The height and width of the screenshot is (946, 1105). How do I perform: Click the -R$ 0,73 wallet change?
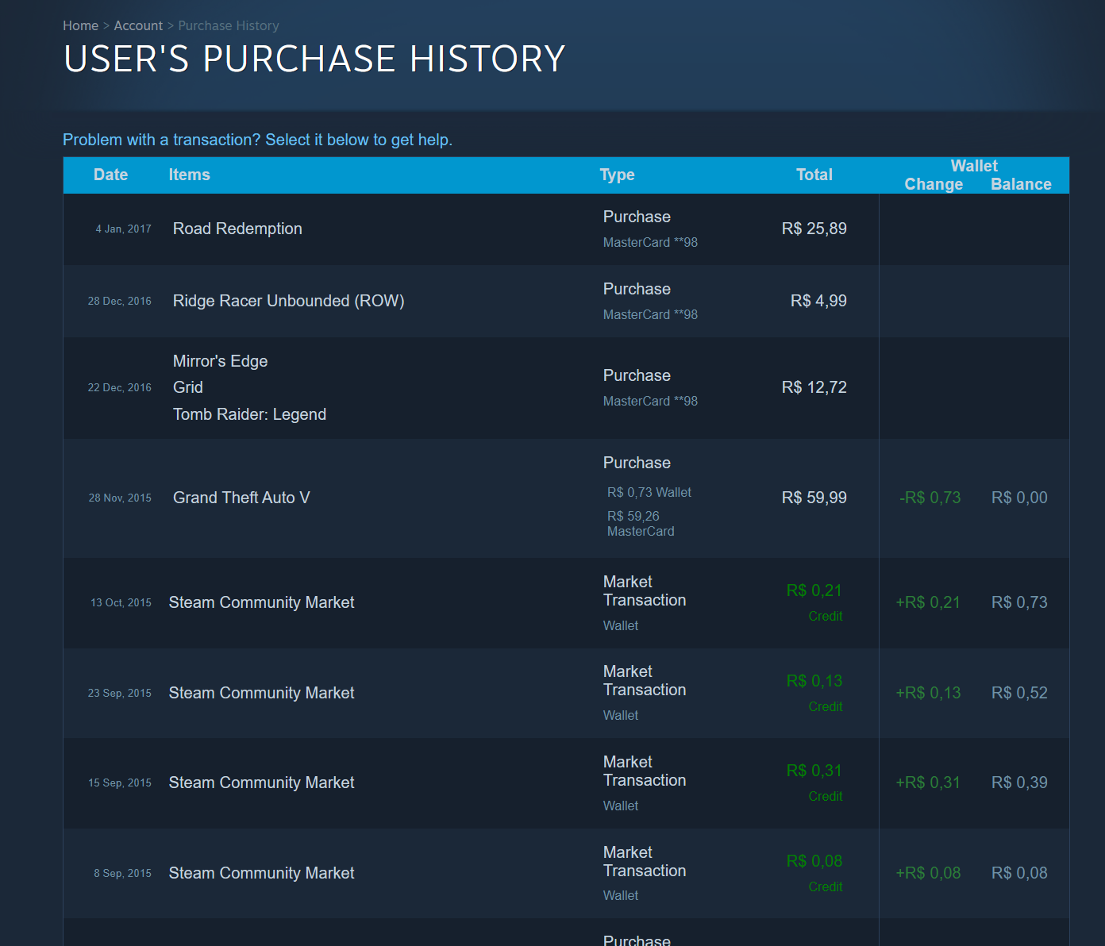coord(930,498)
